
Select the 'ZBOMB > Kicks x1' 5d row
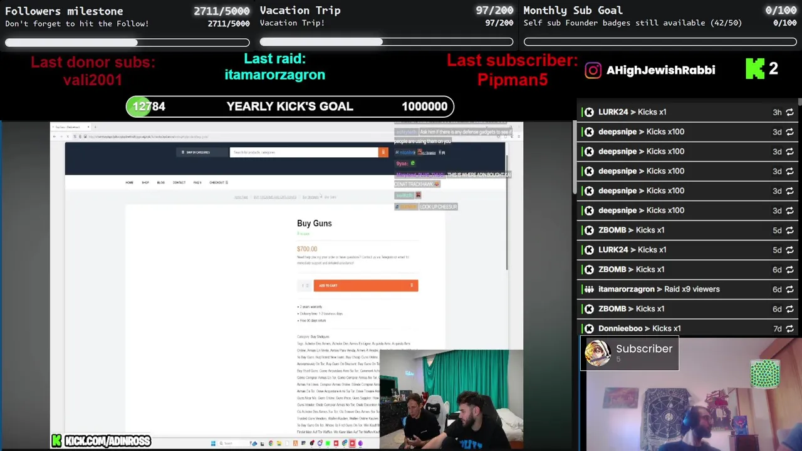pyautogui.click(x=689, y=230)
